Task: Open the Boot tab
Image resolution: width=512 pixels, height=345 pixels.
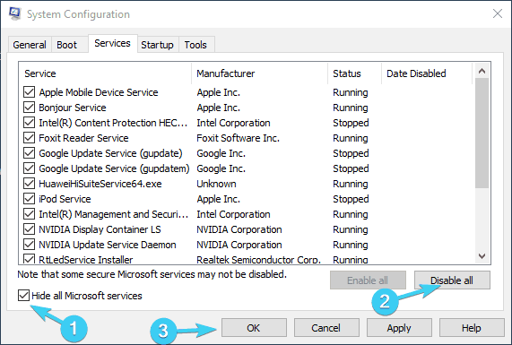Action: pyautogui.click(x=67, y=45)
